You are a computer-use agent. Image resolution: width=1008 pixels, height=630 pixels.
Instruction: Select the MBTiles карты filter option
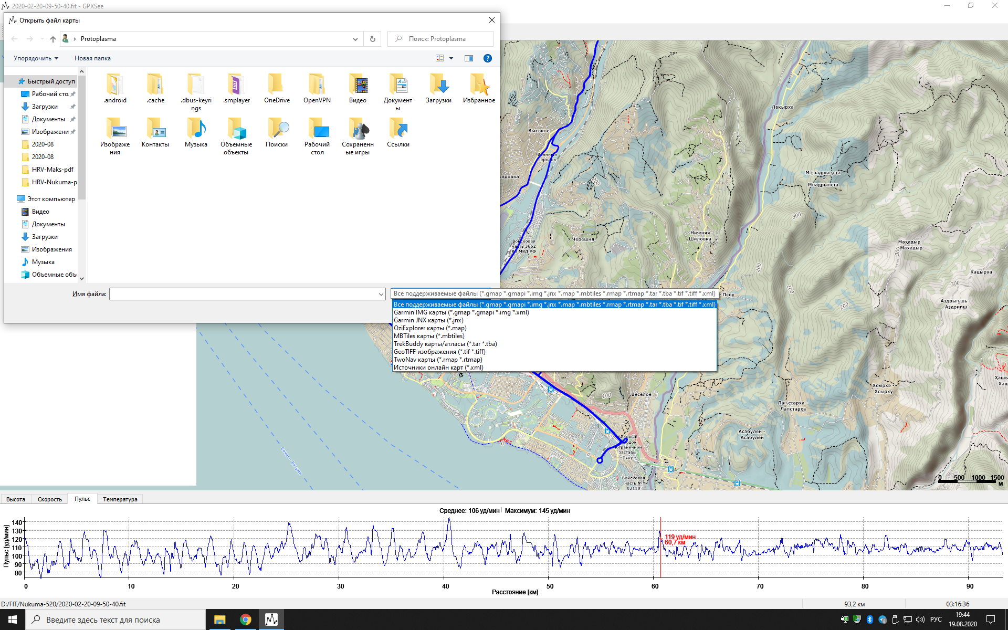point(554,336)
